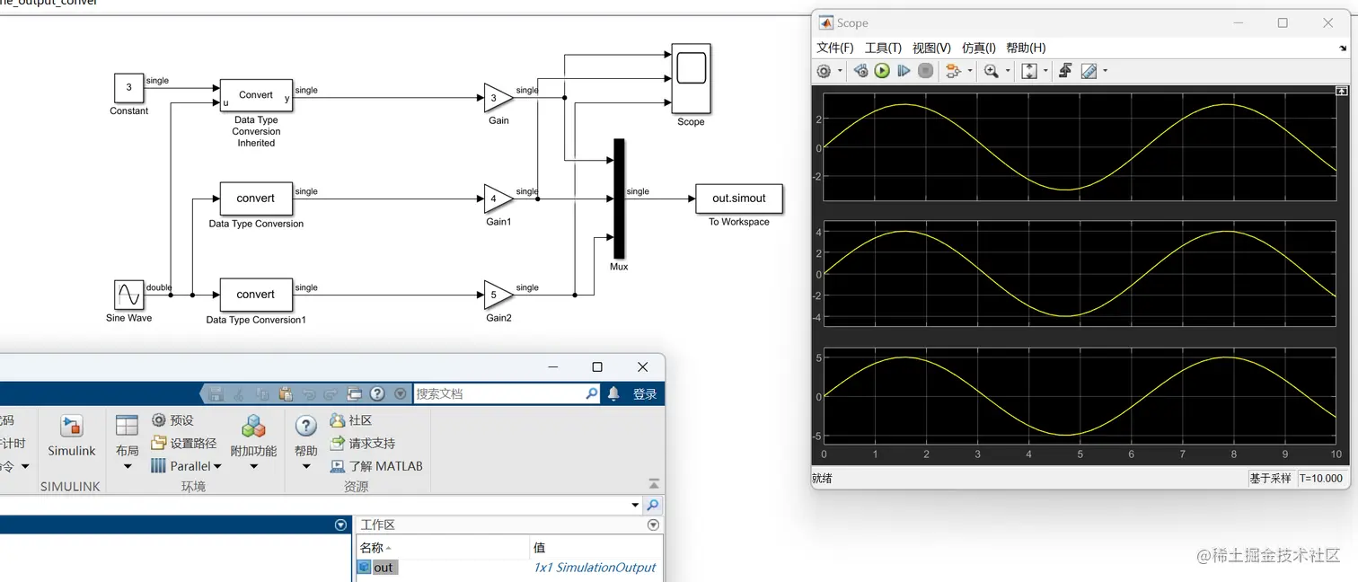
Task: Open the scale axes dropdown arrow
Action: (1045, 71)
